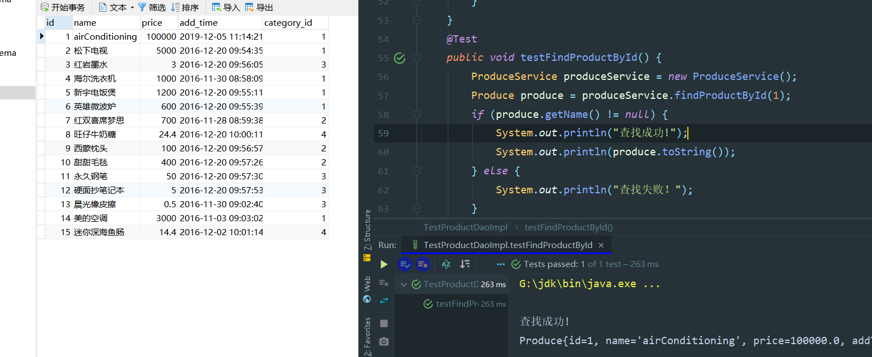Click the 排序 sort button in Navicat

click(185, 7)
